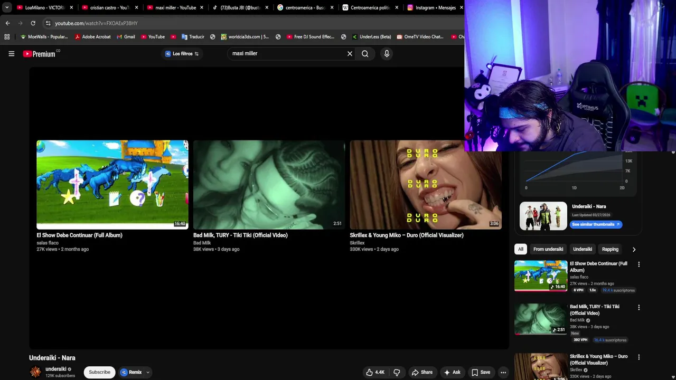Viewport: 676px width, 380px height.
Task: Switch to 'Centroamerica politic' Wikipedia tab
Action: [x=370, y=7]
